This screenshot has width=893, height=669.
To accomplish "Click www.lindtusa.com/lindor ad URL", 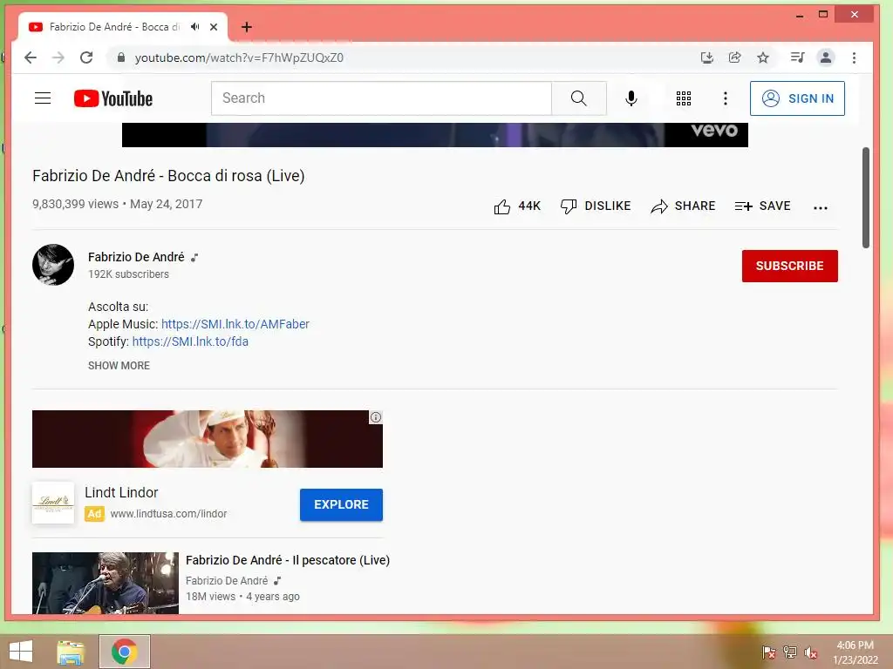I will [x=168, y=514].
